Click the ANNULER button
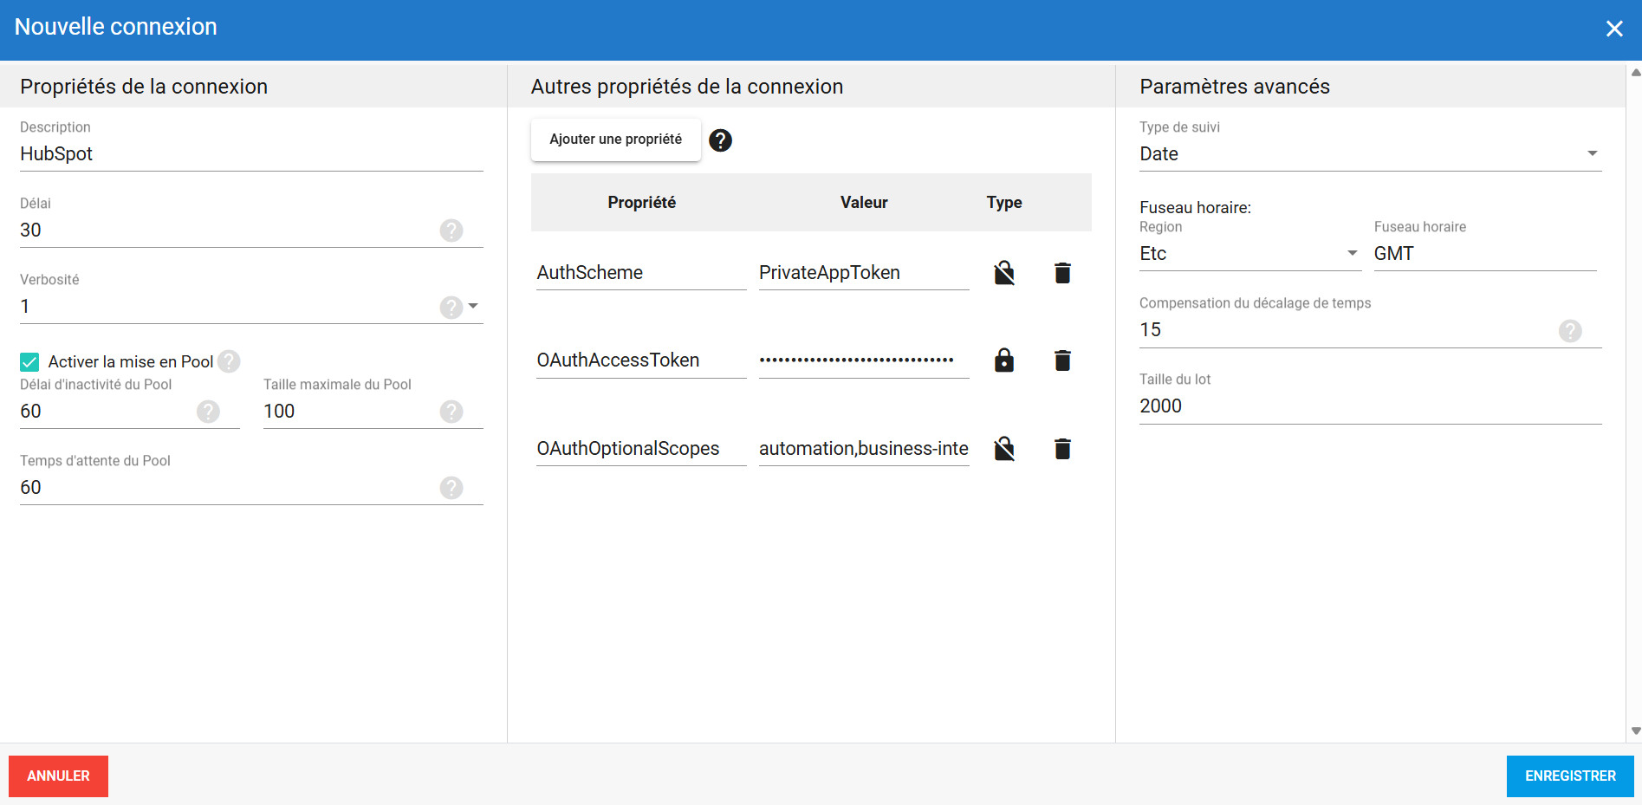Viewport: 1642px width, 805px height. (x=58, y=776)
